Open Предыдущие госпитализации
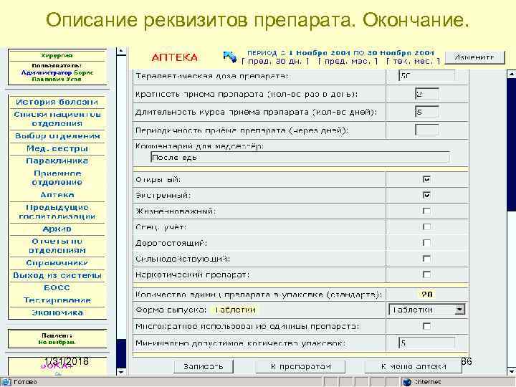Viewport: 516px width, 387px height. tap(57, 212)
